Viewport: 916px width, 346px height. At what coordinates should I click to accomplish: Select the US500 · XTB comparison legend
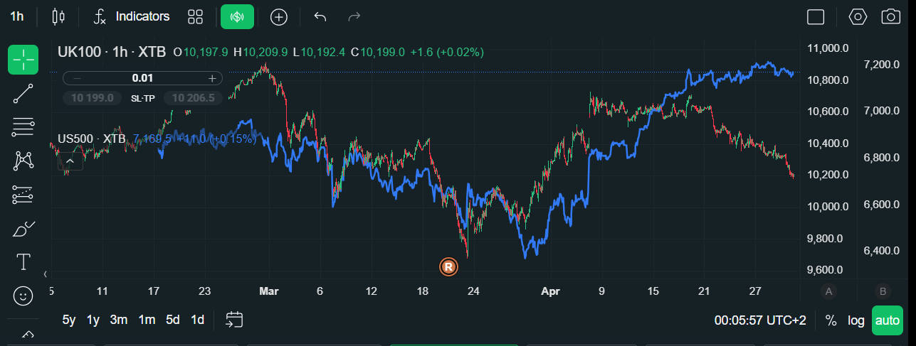92,139
